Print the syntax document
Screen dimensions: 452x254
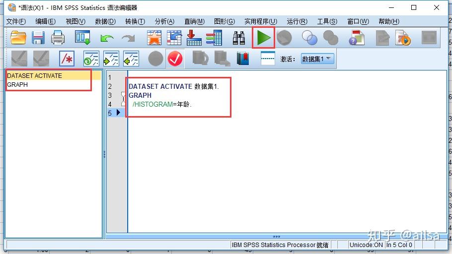[58, 38]
